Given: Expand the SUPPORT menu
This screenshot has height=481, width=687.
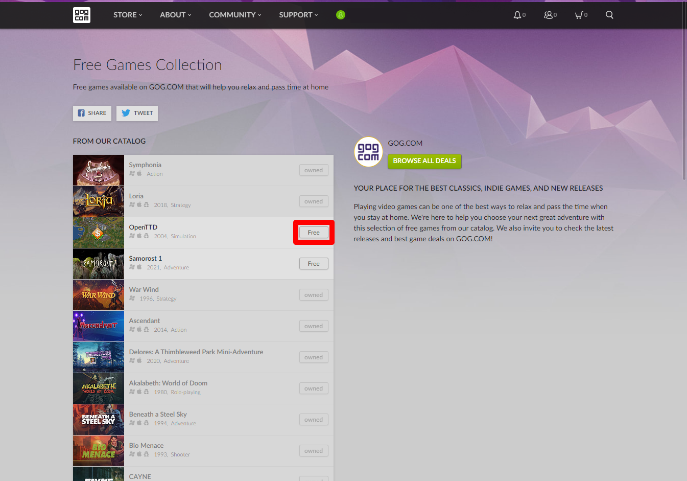Looking at the screenshot, I should (298, 15).
